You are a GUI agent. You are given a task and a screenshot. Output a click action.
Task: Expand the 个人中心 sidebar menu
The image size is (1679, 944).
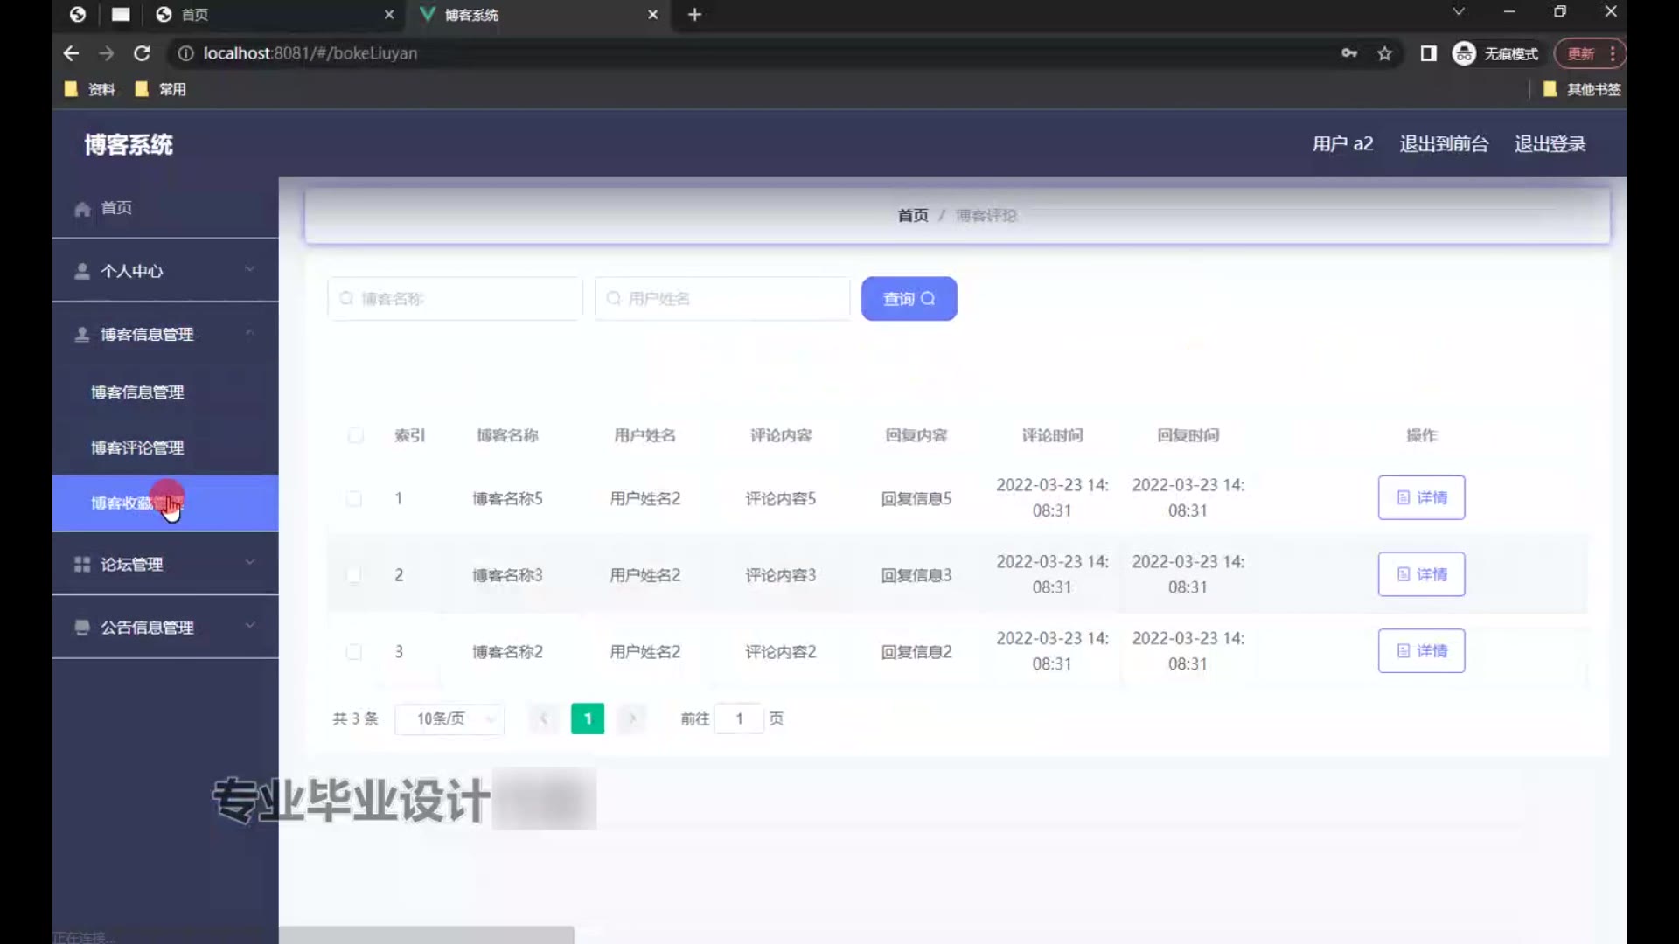coord(165,271)
